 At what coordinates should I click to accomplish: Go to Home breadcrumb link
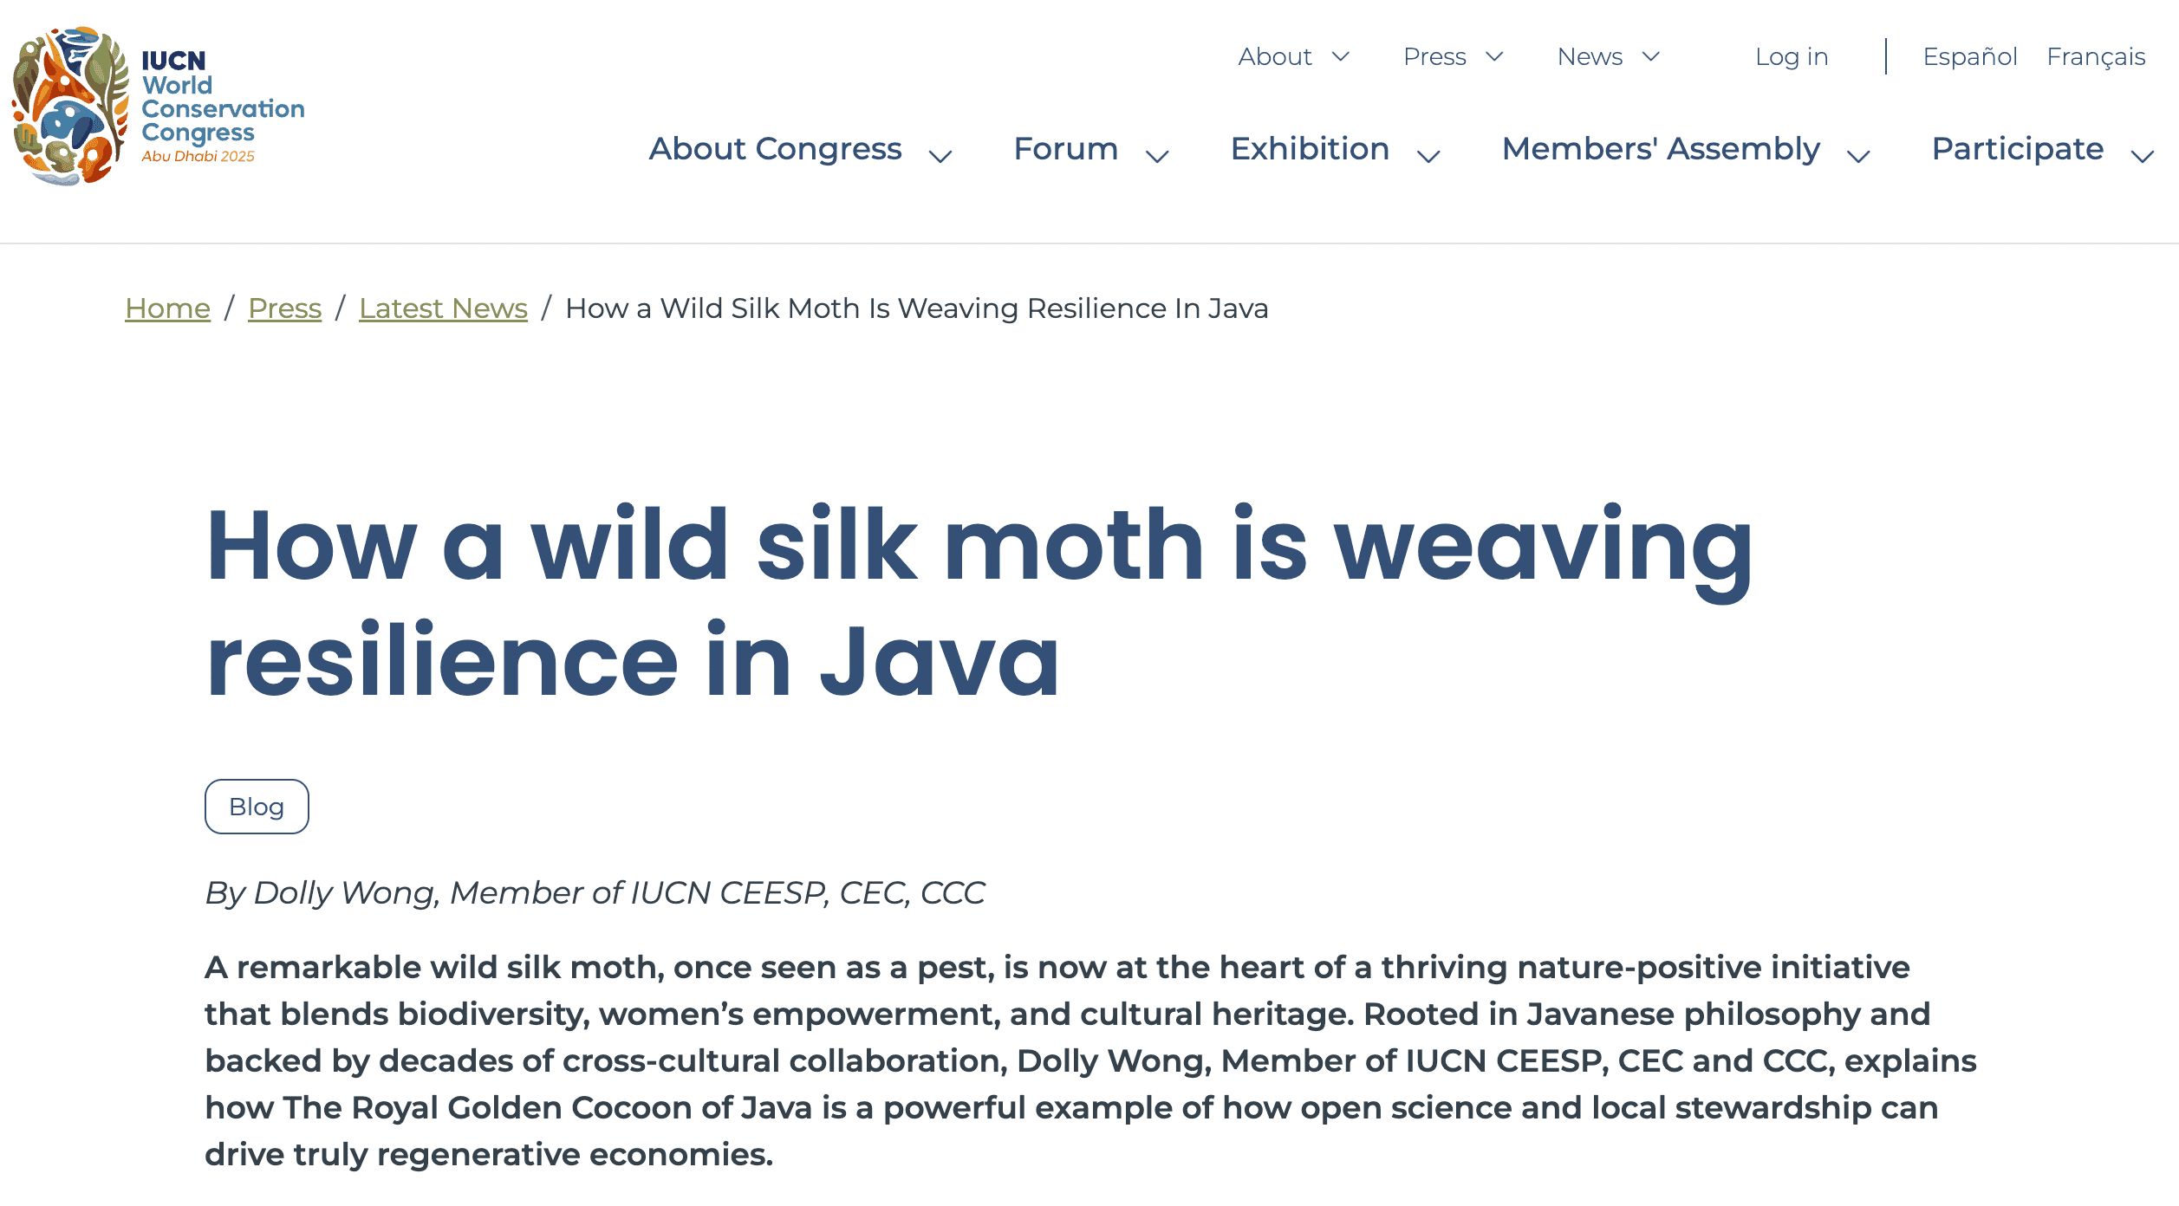click(167, 308)
